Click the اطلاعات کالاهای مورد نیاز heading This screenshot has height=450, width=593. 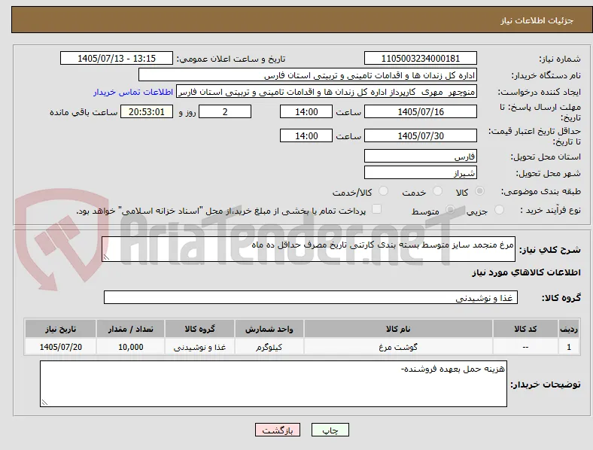pos(526,272)
